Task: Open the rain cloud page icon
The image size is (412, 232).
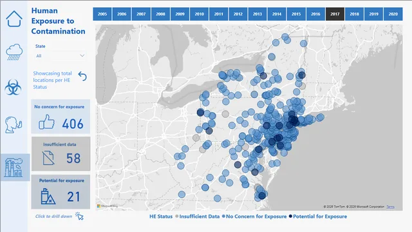Action: (x=14, y=52)
